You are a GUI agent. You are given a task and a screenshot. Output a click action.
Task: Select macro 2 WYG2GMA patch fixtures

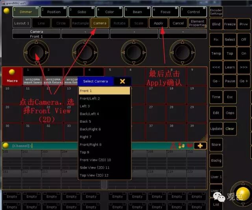tap(53, 76)
